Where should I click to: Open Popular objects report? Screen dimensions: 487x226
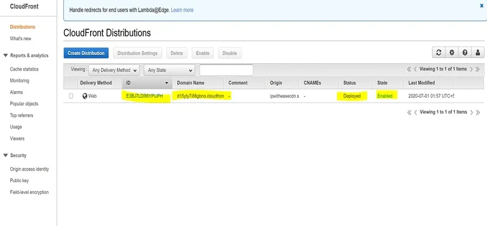(24, 104)
